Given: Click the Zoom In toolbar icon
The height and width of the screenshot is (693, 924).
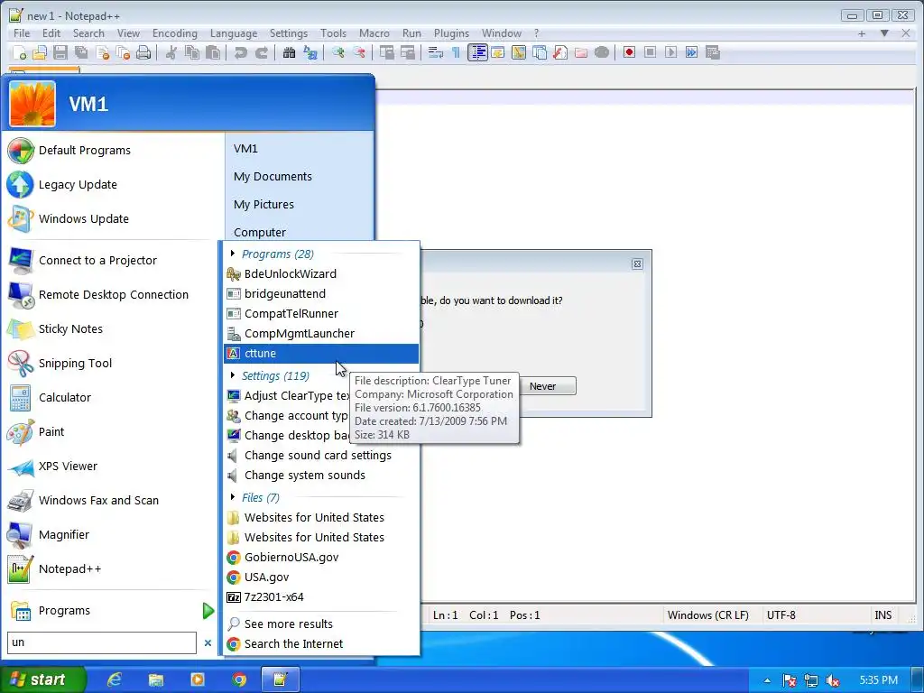Looking at the screenshot, I should click(337, 53).
